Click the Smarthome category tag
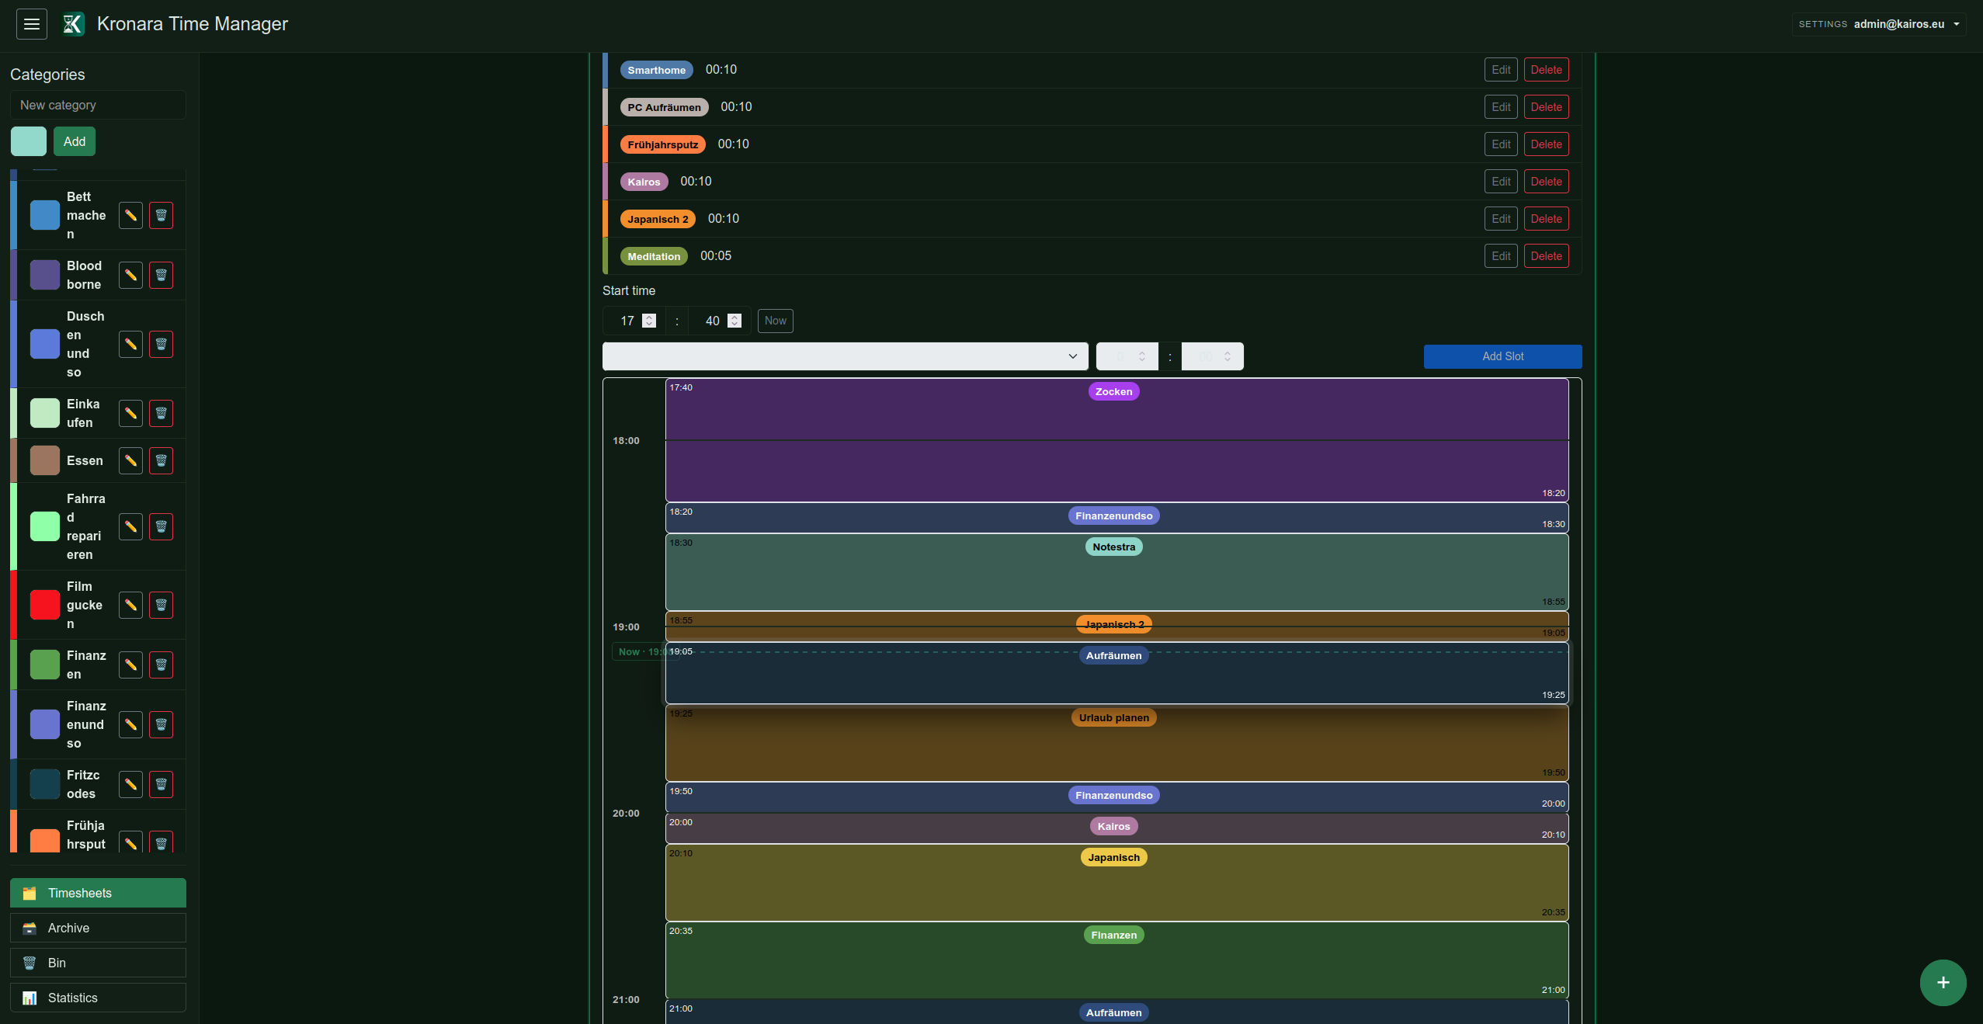The image size is (1983, 1024). [656, 70]
